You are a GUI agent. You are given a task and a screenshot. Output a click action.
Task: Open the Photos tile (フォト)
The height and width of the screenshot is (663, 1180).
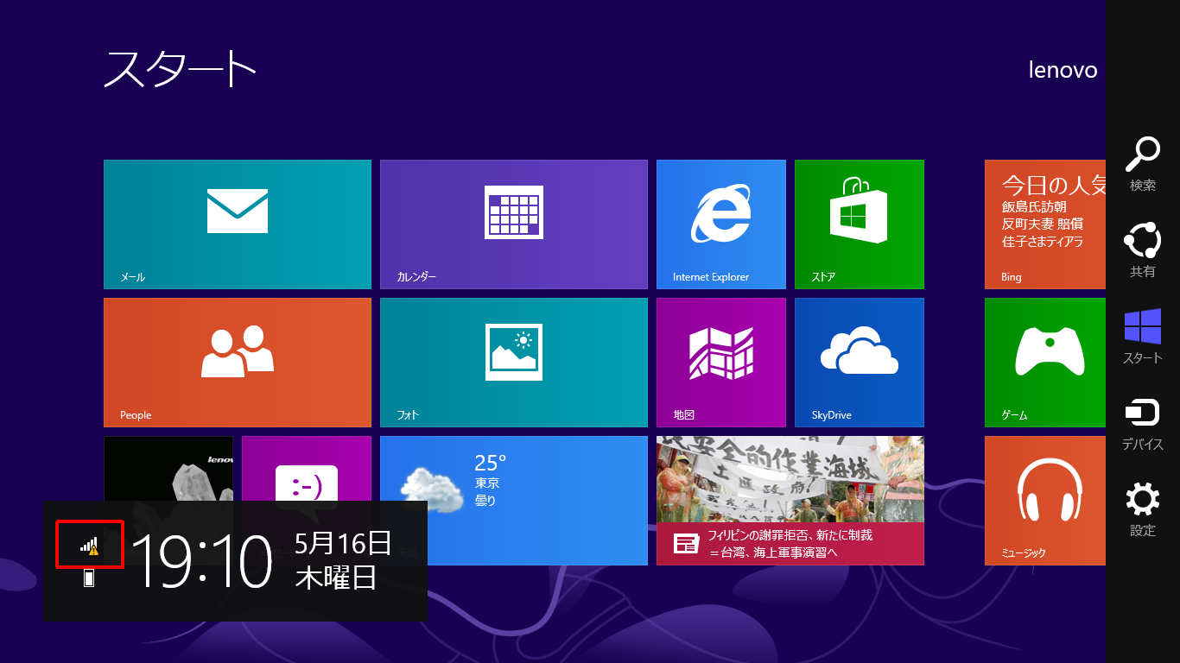[514, 363]
